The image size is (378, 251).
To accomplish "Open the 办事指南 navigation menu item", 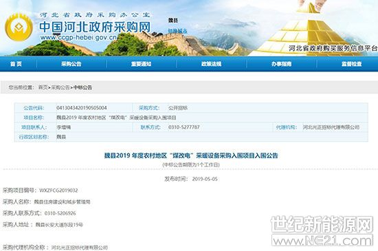I will [281, 64].
